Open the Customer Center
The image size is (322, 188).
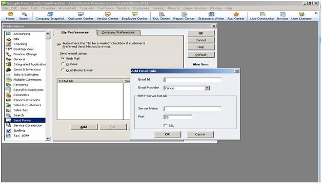point(80,16)
